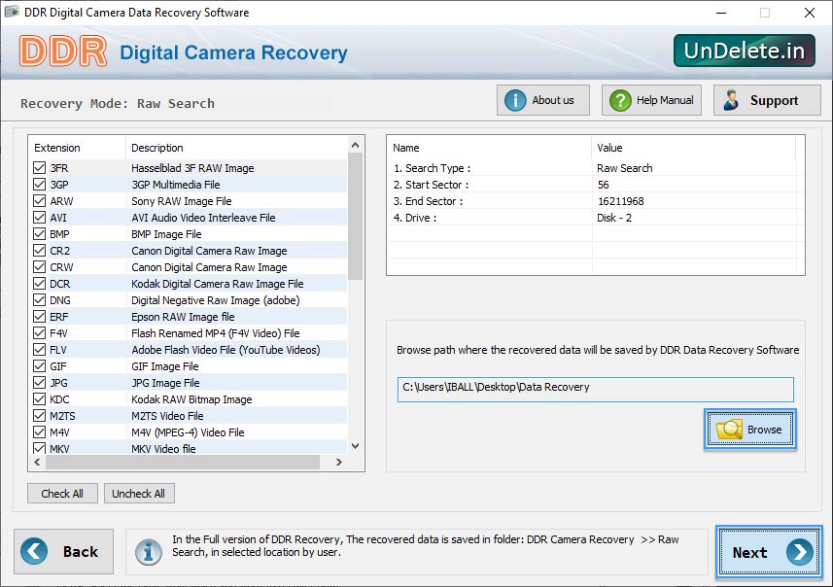Select 'Hasselblad 3F RAW Image' description
This screenshot has width=833, height=587.
click(x=192, y=168)
